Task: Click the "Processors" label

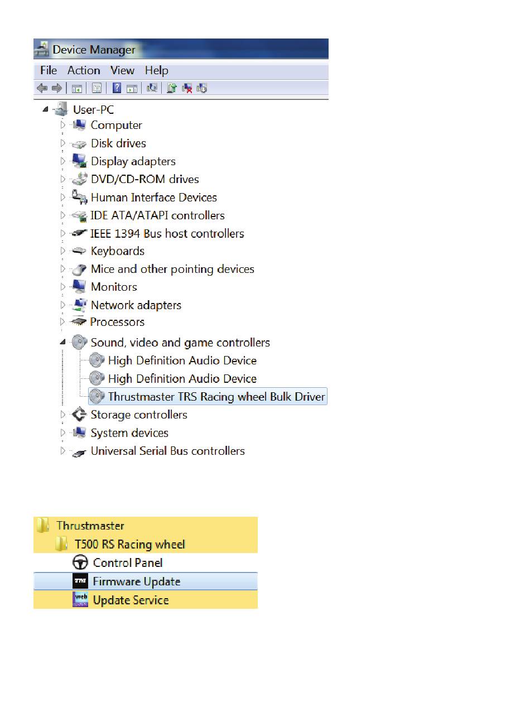Action: pos(117,322)
